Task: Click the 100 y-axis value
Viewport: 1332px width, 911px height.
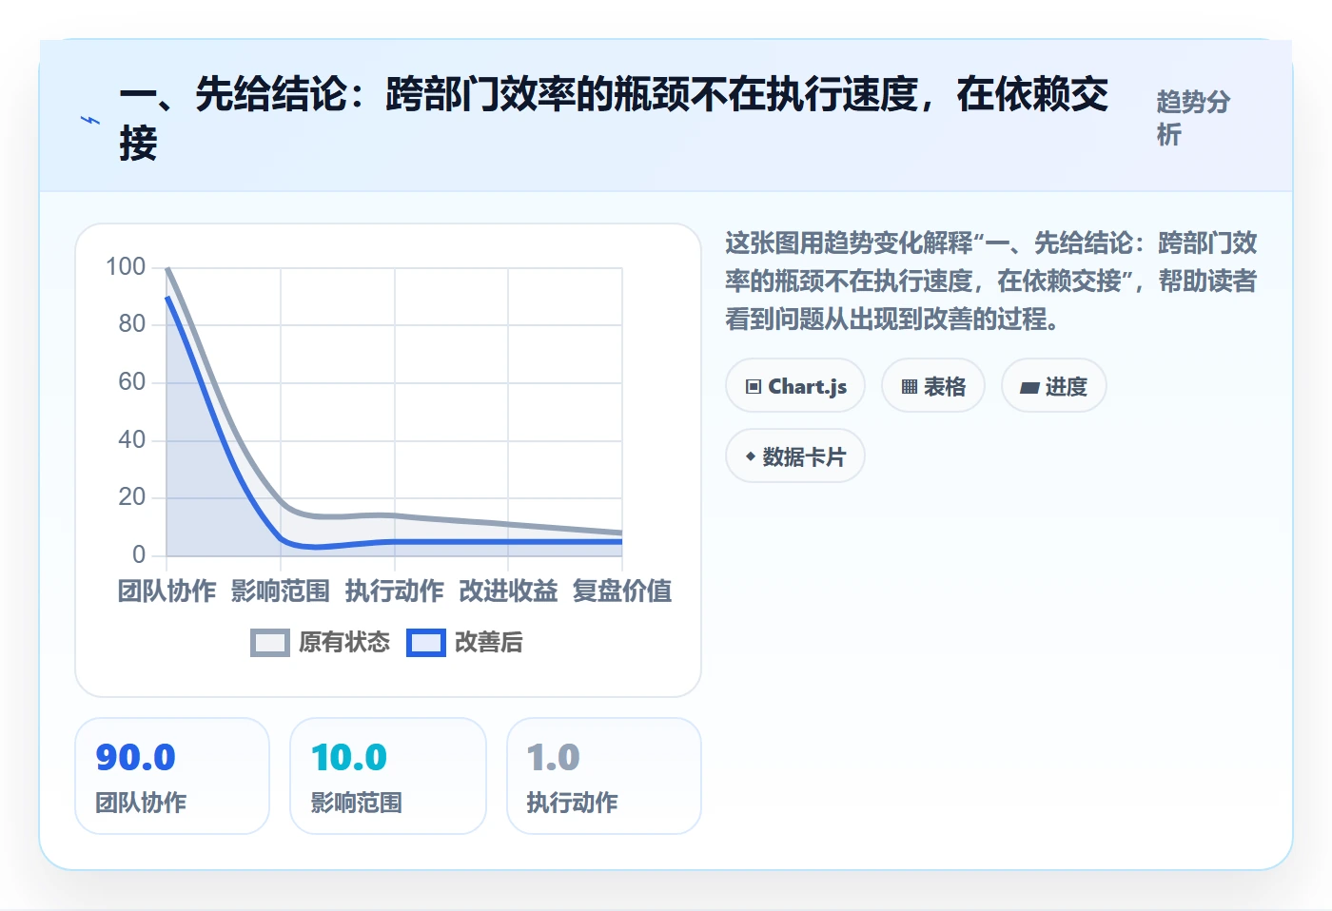Action: (126, 266)
